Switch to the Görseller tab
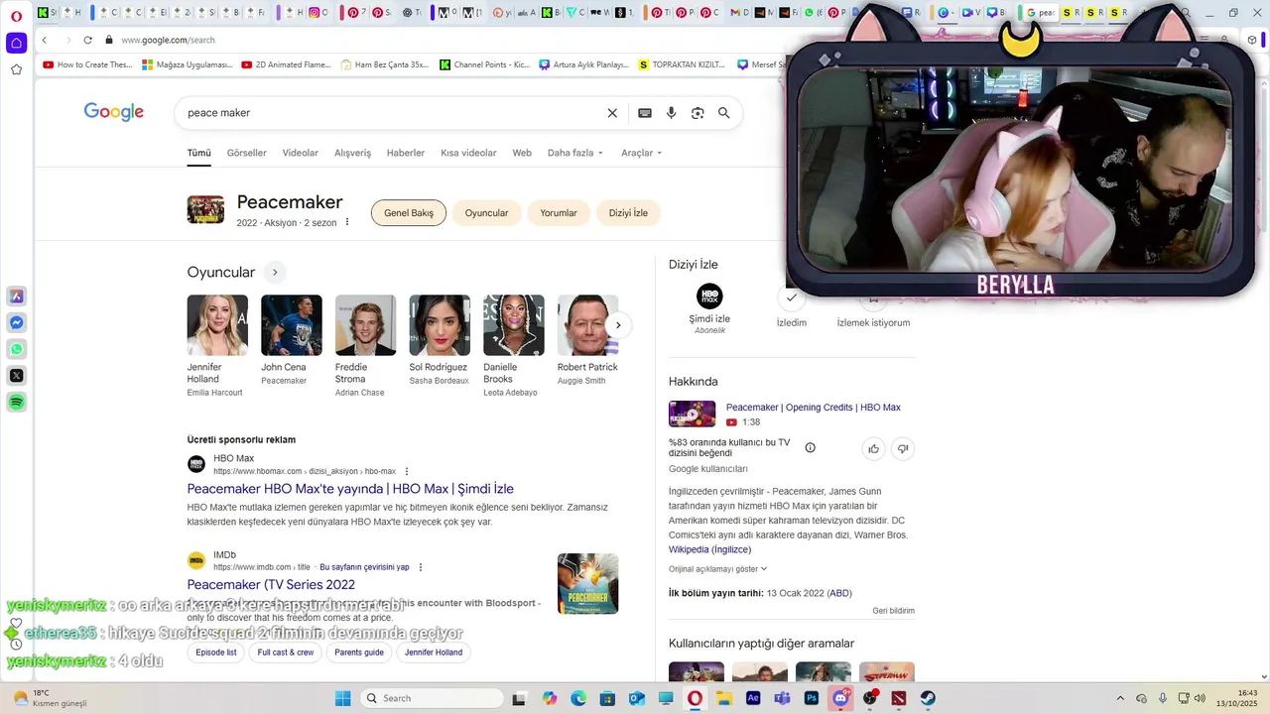 247,153
